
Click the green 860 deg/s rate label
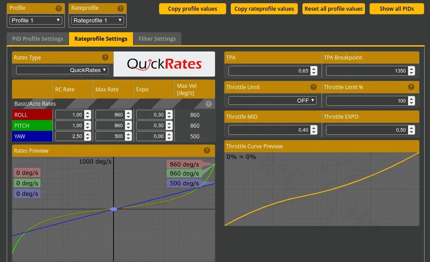click(x=184, y=173)
